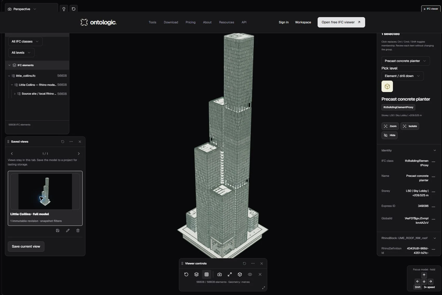Open Saved views more options menu
442x295 pixels.
click(x=71, y=142)
